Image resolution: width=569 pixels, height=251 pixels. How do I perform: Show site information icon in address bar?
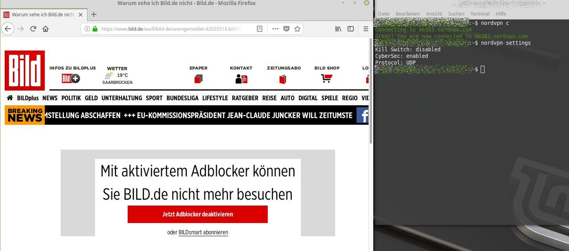coord(87,29)
